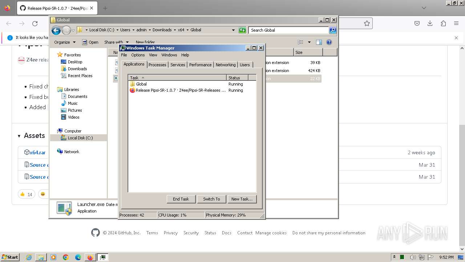This screenshot has height=262, width=465.
Task: Toggle the preview pane icon in Explorer
Action: [319, 42]
